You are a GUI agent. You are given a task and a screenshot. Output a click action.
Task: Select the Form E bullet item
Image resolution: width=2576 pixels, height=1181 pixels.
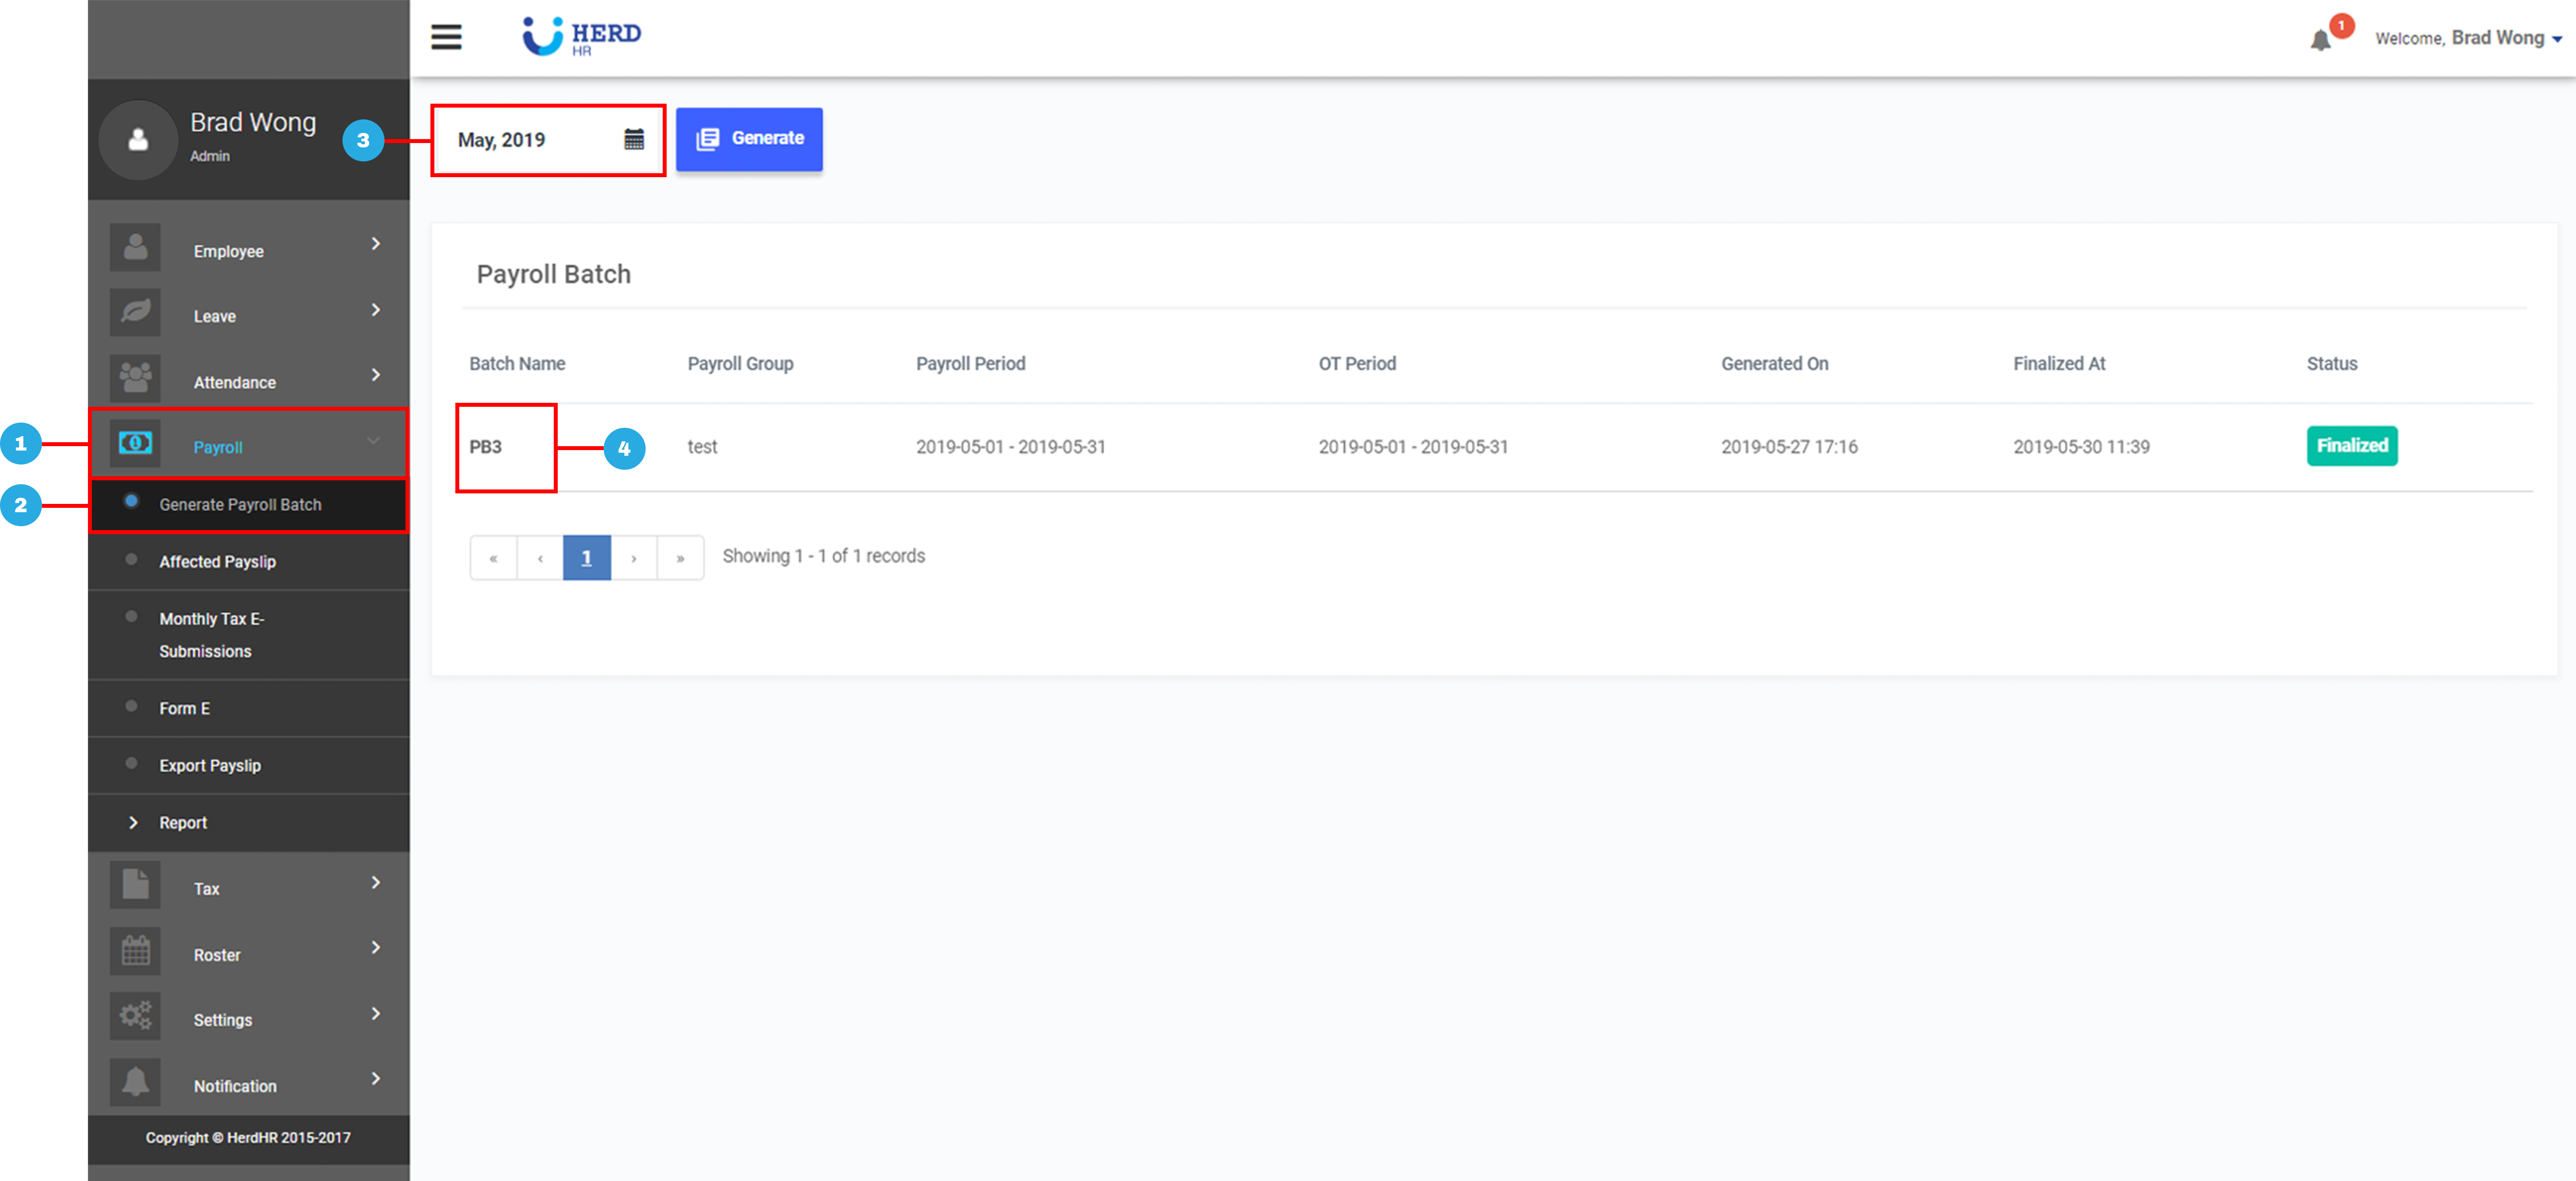click(184, 709)
